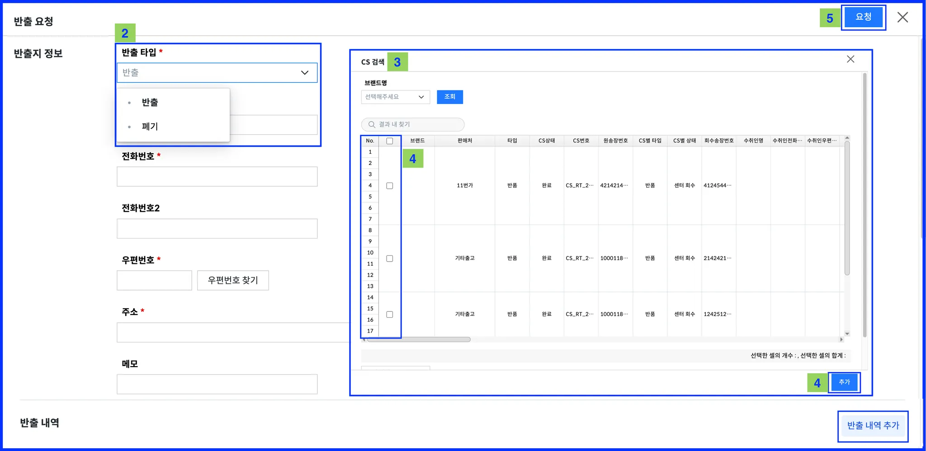Click the 브랜드 column header
Screen dimensions: 926x451
pyautogui.click(x=417, y=141)
